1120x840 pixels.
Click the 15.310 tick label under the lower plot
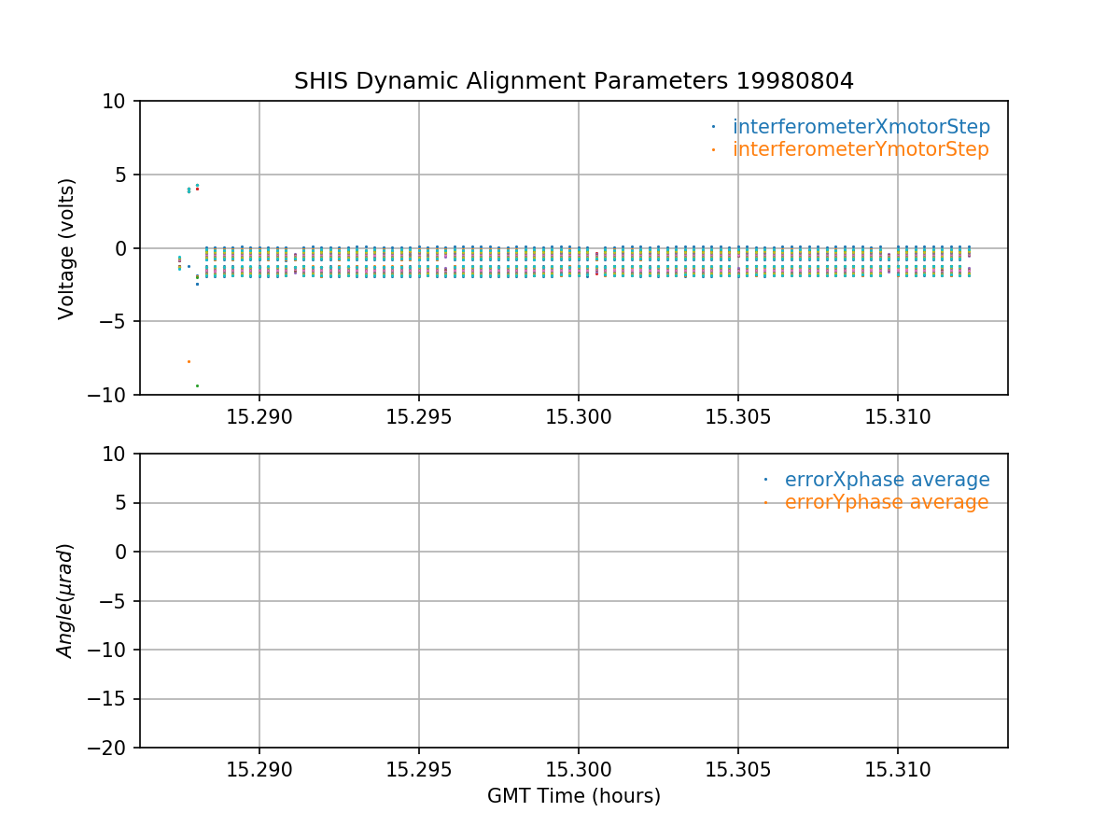(x=898, y=770)
